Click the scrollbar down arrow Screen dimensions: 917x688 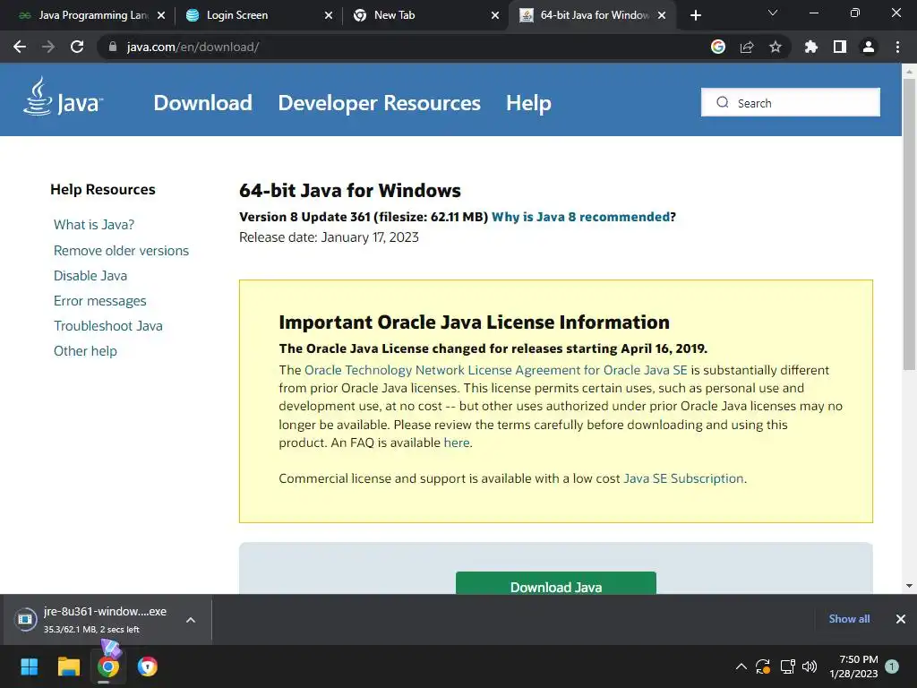tap(909, 586)
